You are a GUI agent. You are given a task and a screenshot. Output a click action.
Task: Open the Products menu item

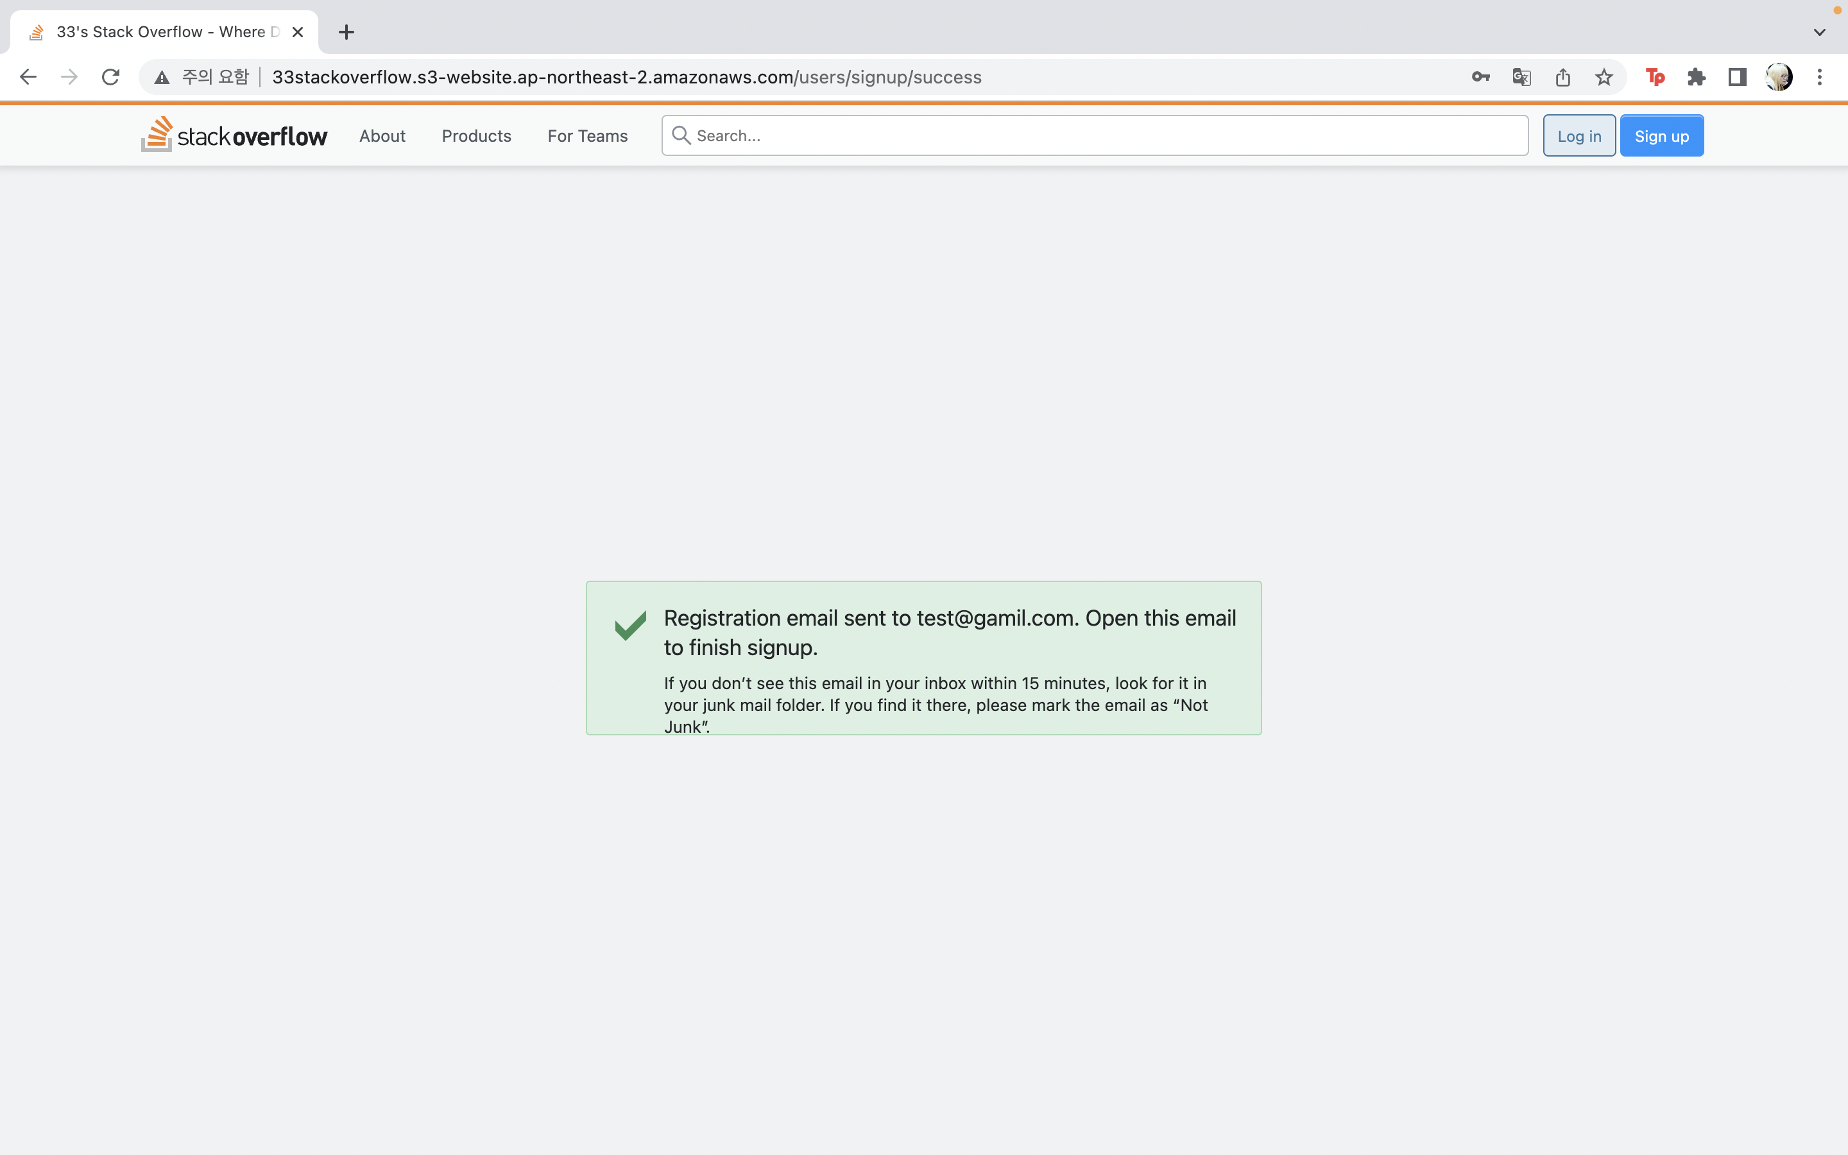pos(477,136)
